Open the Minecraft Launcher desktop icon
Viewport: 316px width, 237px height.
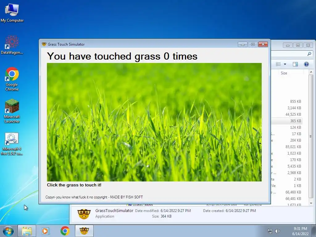(x=12, y=111)
